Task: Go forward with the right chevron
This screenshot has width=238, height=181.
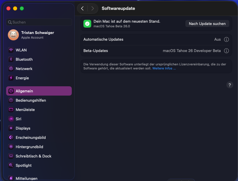Action: (92, 8)
